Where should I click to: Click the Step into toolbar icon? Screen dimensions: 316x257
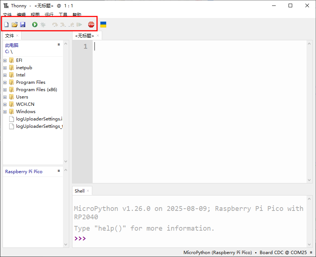pos(63,25)
